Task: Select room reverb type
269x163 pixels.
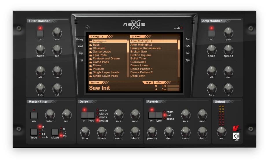Action: click(165, 112)
